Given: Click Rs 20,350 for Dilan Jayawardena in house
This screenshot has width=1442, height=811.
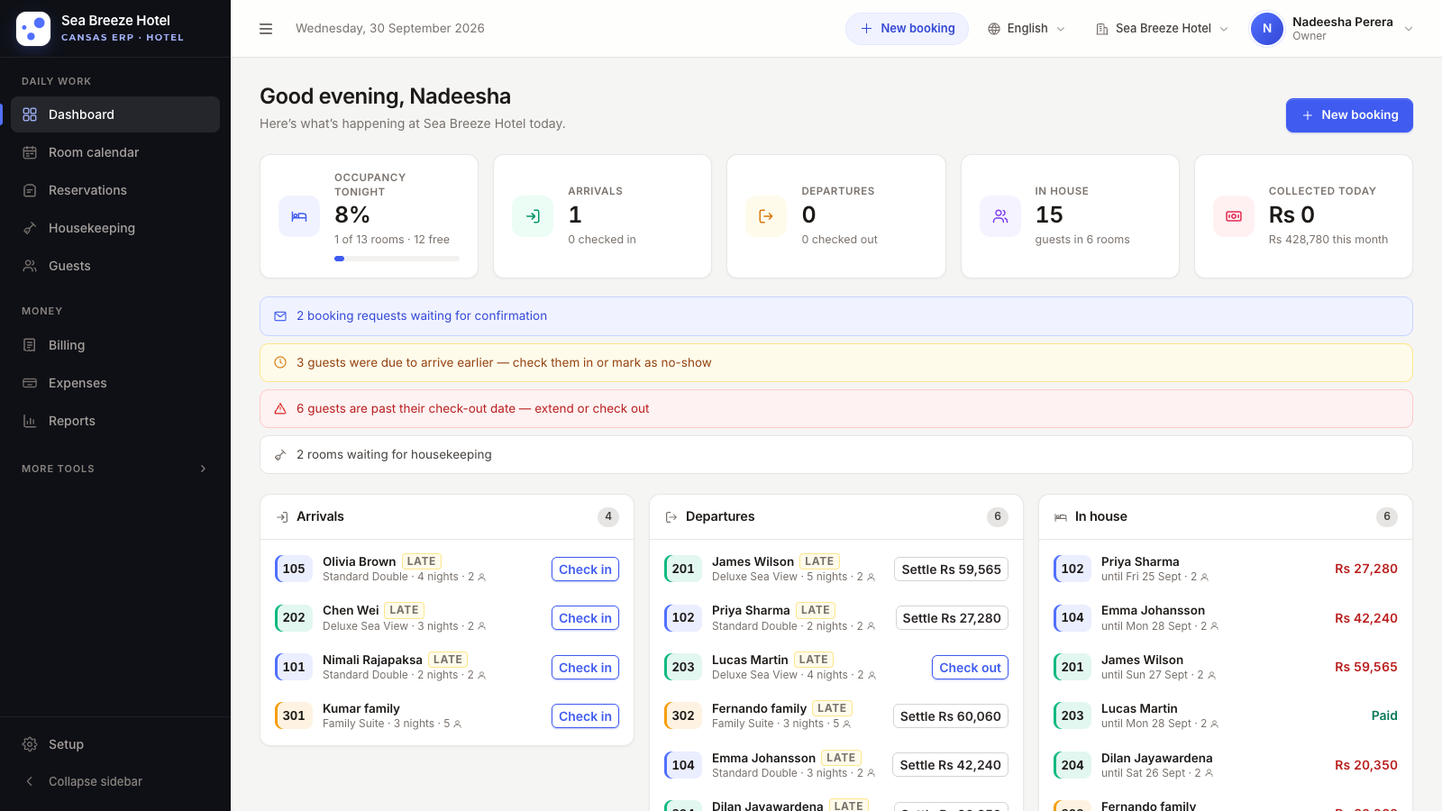Looking at the screenshot, I should pos(1365,765).
